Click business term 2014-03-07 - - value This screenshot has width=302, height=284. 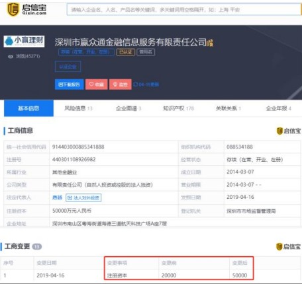244,184
